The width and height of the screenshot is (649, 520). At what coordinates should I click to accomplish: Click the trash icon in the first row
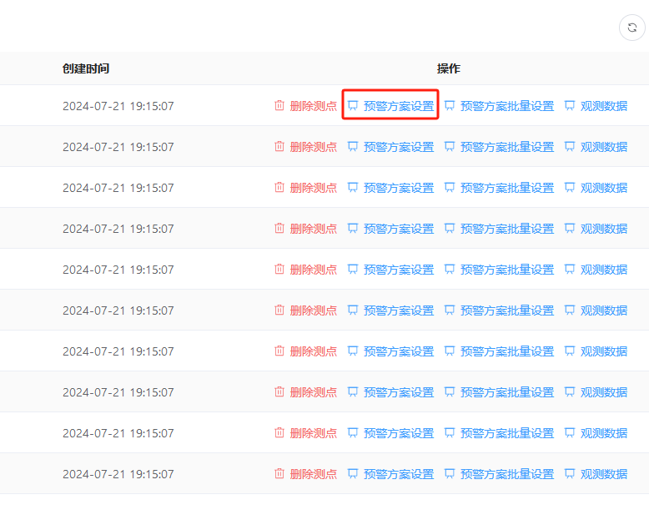279,106
